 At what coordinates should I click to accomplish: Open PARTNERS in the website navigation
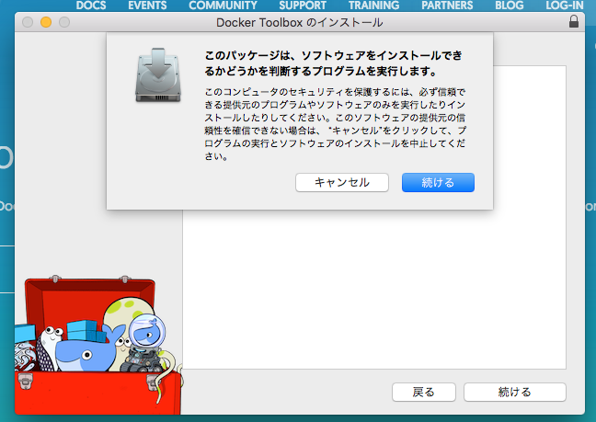(x=447, y=6)
